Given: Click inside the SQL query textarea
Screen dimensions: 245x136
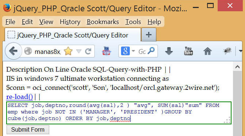Looking at the screenshot, I should click(x=119, y=113).
